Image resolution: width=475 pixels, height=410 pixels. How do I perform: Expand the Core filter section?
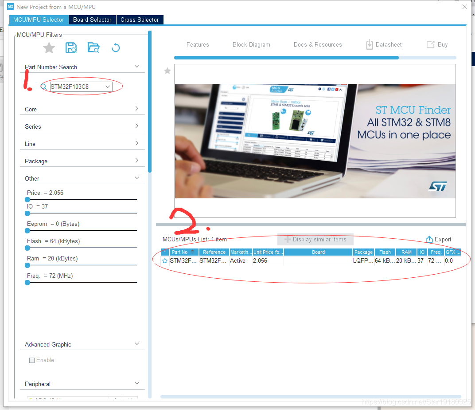click(x=137, y=109)
